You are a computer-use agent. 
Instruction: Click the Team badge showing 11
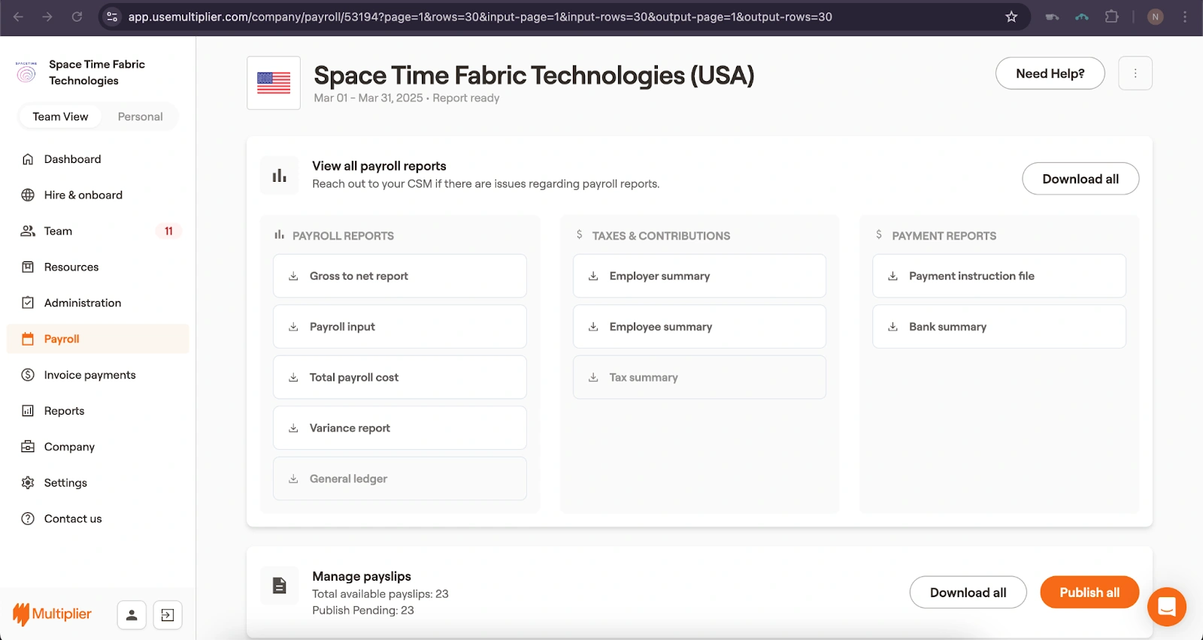coord(168,231)
